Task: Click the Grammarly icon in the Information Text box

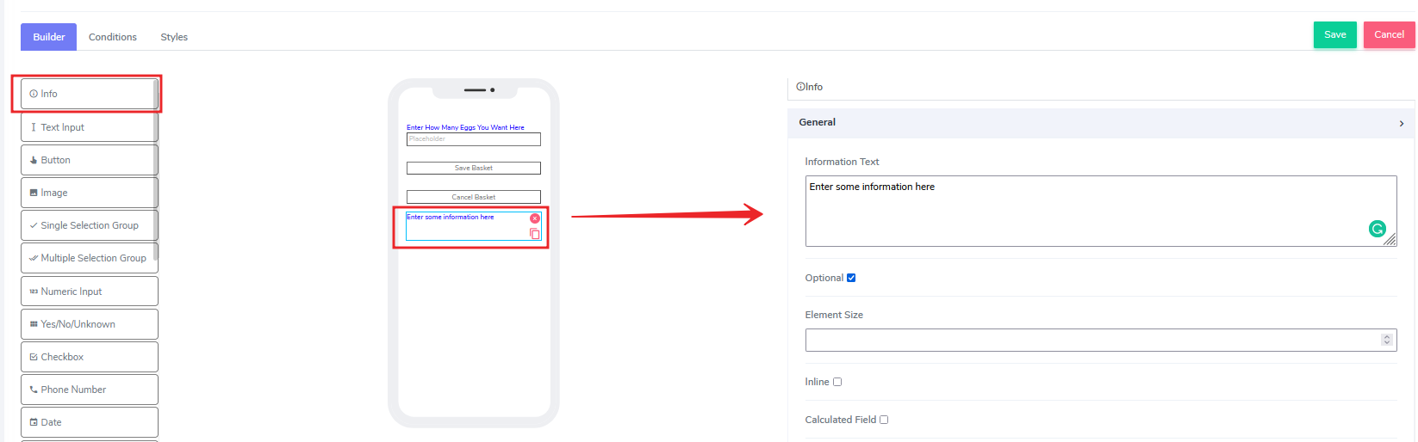Action: pos(1377,229)
